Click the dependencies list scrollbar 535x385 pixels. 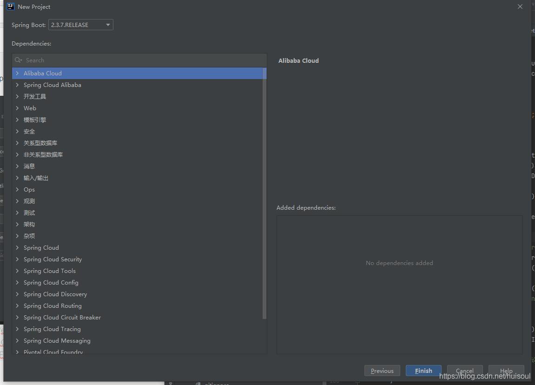pos(264,193)
